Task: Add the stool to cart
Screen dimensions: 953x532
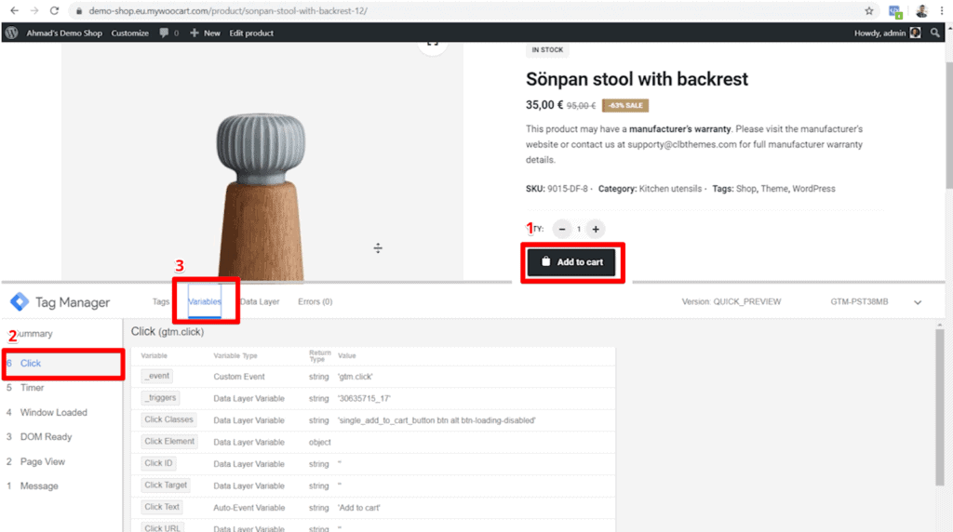Action: pyautogui.click(x=571, y=261)
